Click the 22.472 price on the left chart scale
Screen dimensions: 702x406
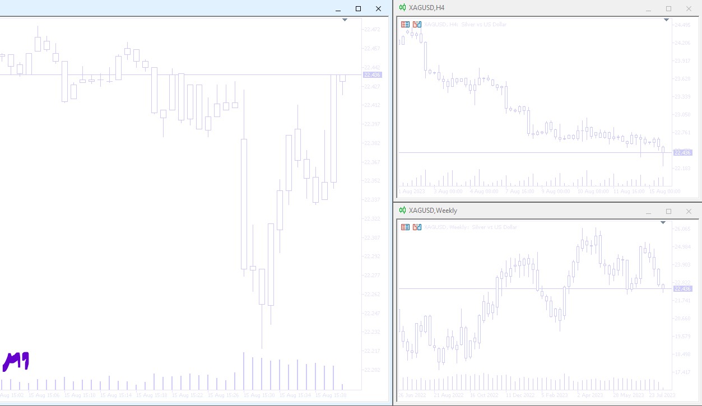[x=372, y=29]
